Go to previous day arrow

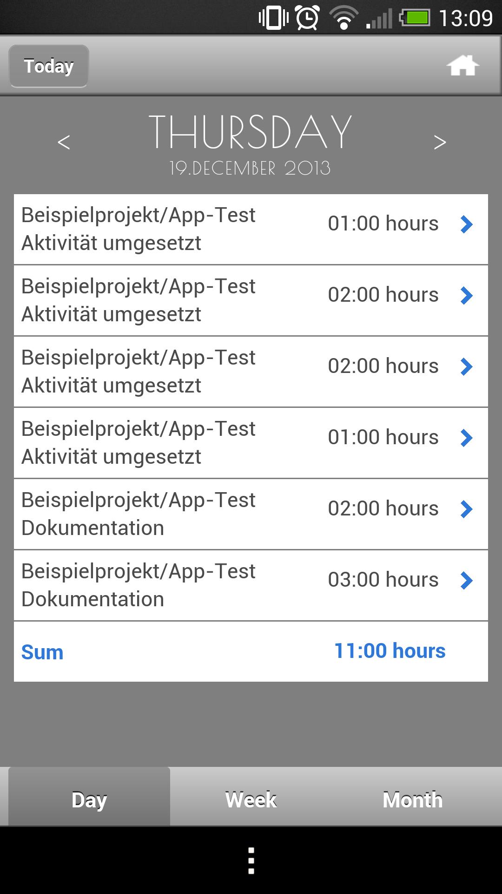(x=64, y=142)
